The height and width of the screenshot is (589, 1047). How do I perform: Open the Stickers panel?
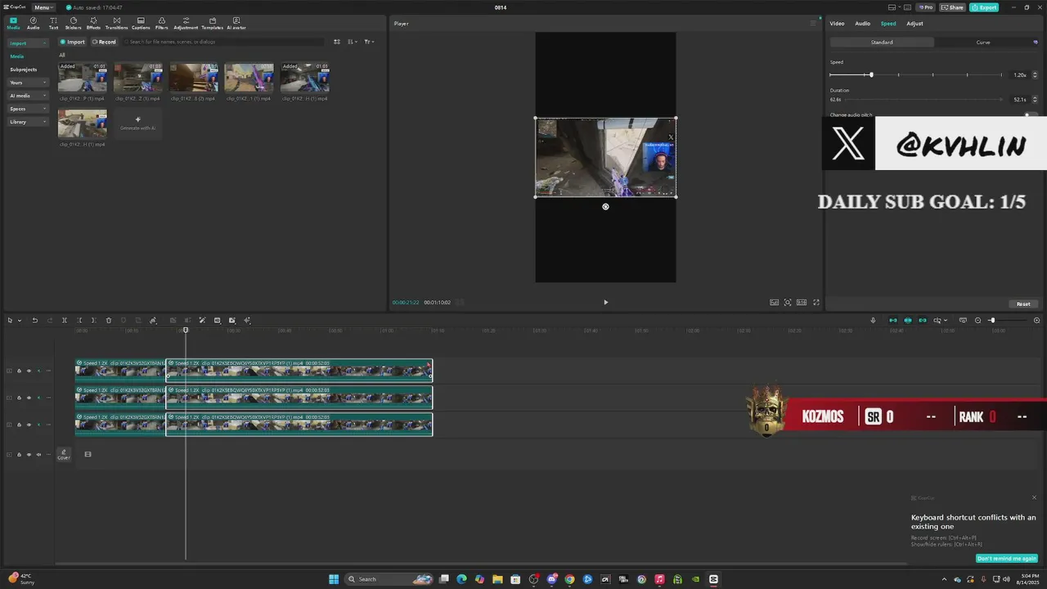[x=74, y=24]
